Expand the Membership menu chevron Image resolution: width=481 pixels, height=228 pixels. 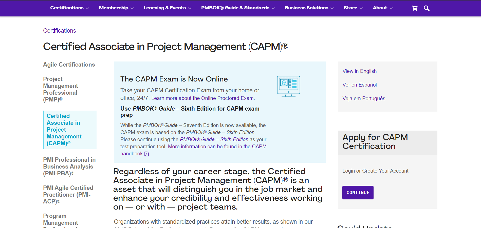(x=132, y=8)
